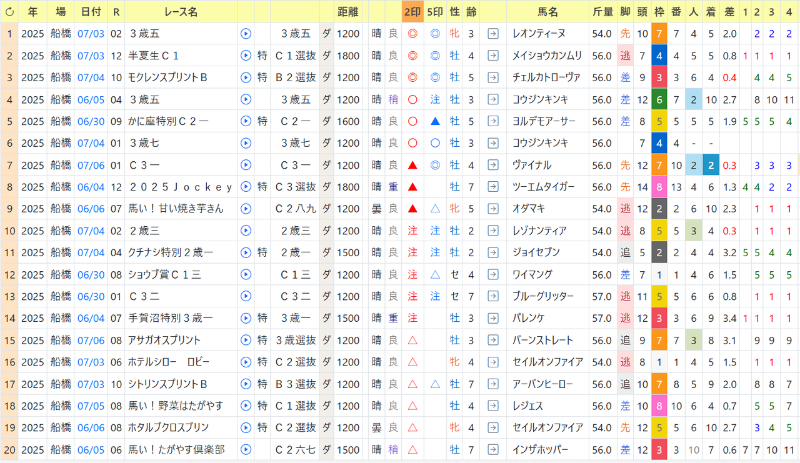
Task: Open the arrow icon beside レオンティーヌ
Action: [493, 34]
